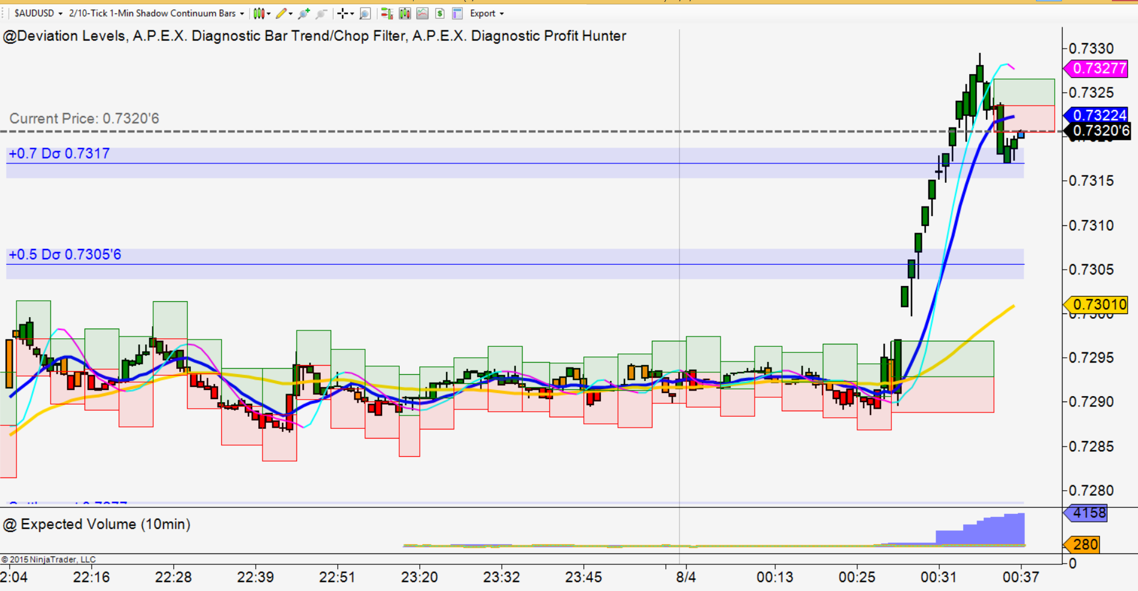Click the 0.7280 price axis label
Viewport: 1138px width, 591px height.
click(x=1091, y=491)
